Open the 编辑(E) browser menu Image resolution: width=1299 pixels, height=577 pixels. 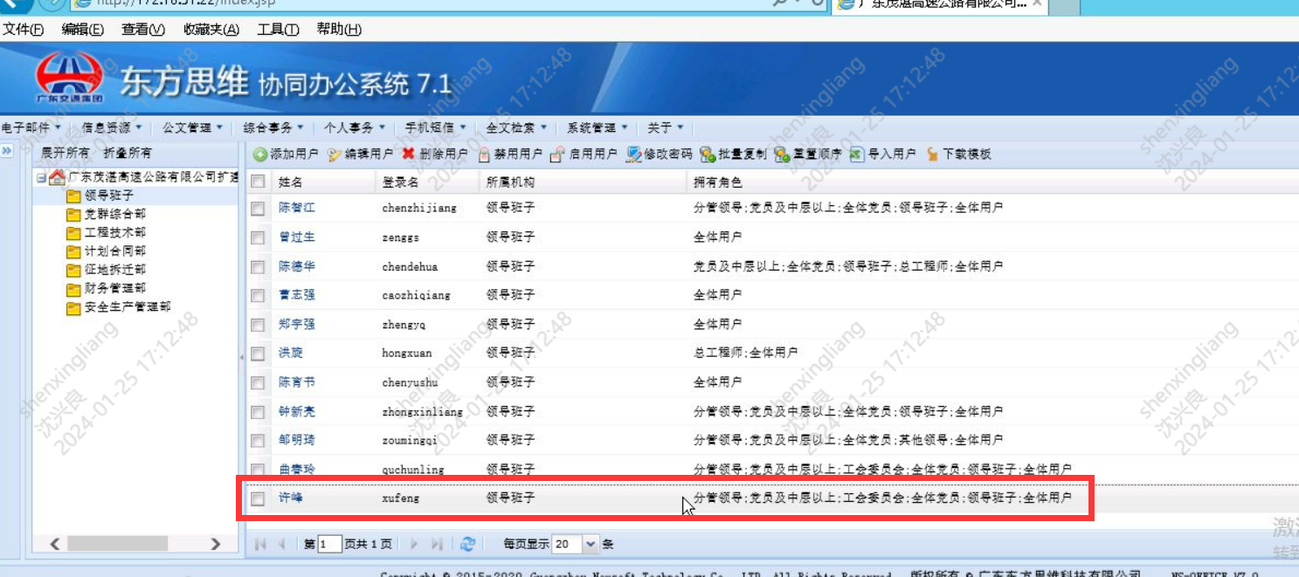(x=83, y=30)
